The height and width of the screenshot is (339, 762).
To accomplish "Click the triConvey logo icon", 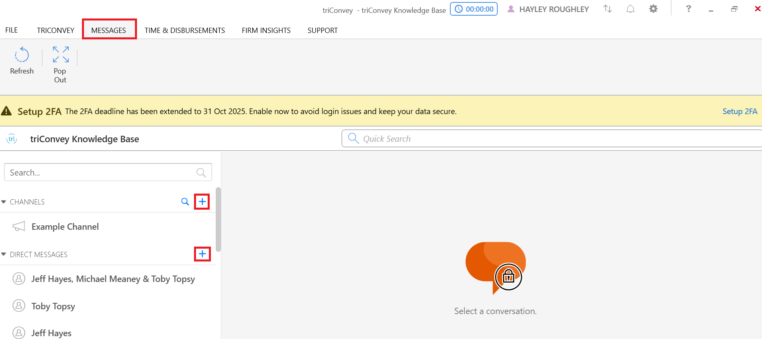I will pos(12,139).
